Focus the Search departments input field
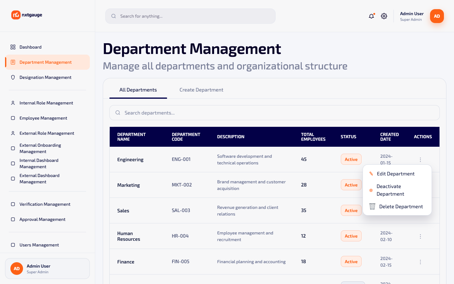This screenshot has width=454, height=284. tap(274, 113)
